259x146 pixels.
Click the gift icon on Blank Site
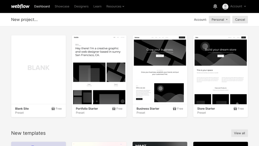point(53,109)
